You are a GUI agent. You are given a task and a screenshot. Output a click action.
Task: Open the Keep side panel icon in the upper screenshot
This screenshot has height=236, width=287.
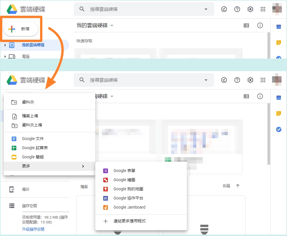279,43
